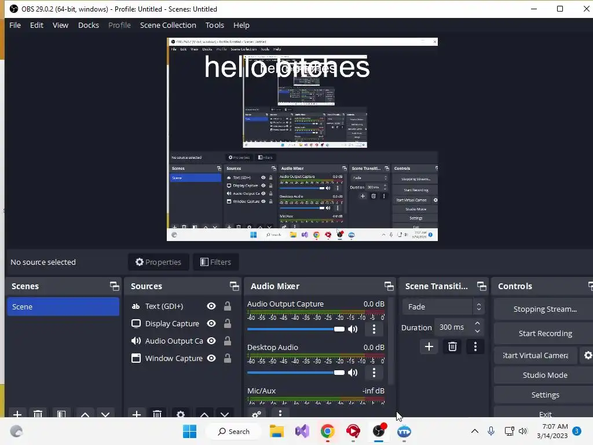
Task: Delete selected source with trash icon
Action: pos(158,414)
